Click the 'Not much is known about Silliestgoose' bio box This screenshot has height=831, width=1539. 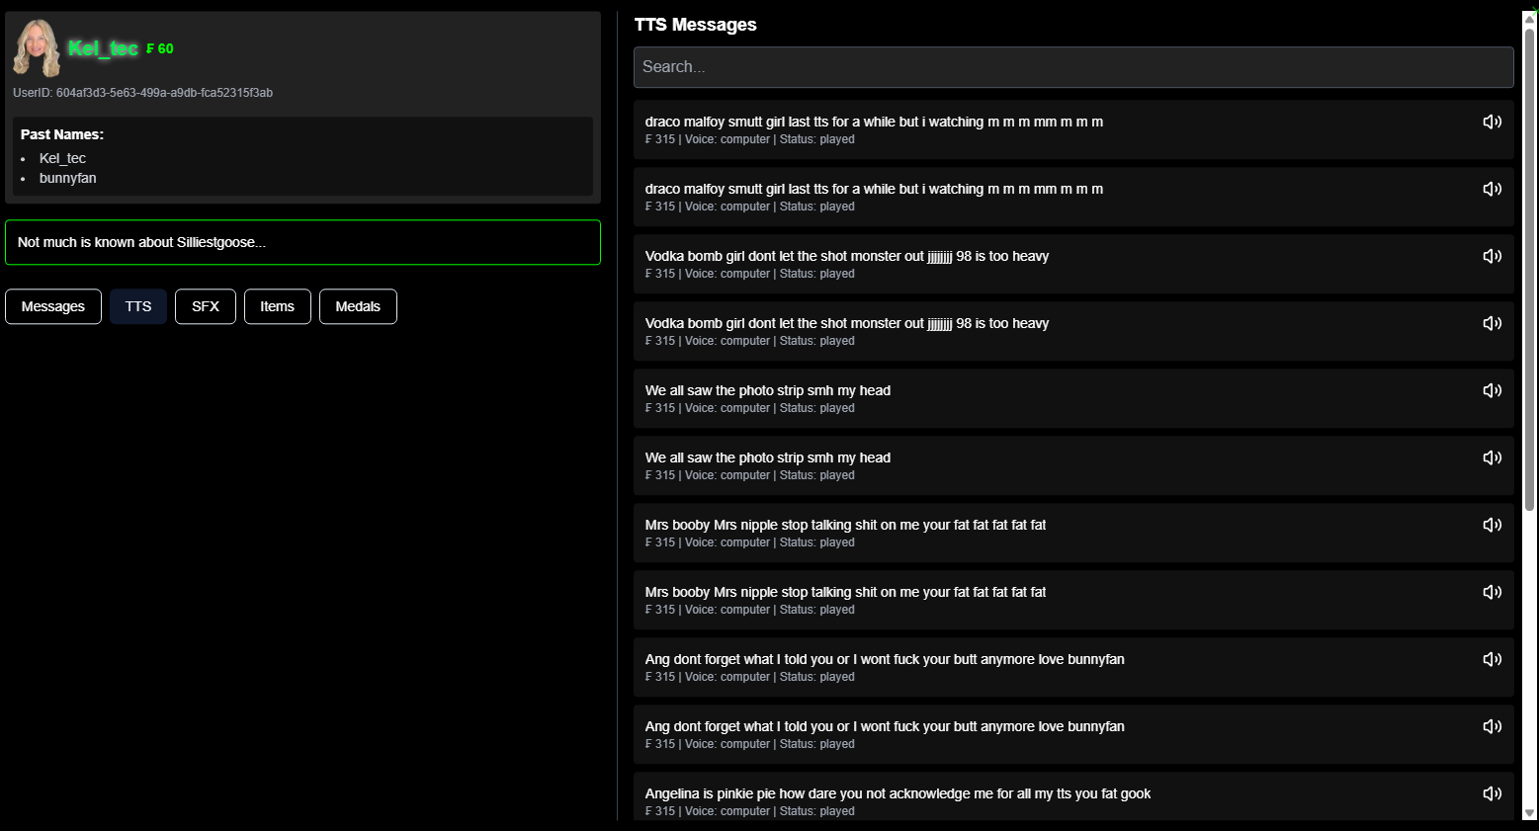(302, 242)
